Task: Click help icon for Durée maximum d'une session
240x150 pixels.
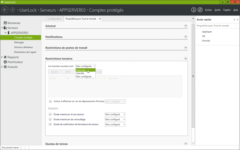Action: (x=50, y=114)
